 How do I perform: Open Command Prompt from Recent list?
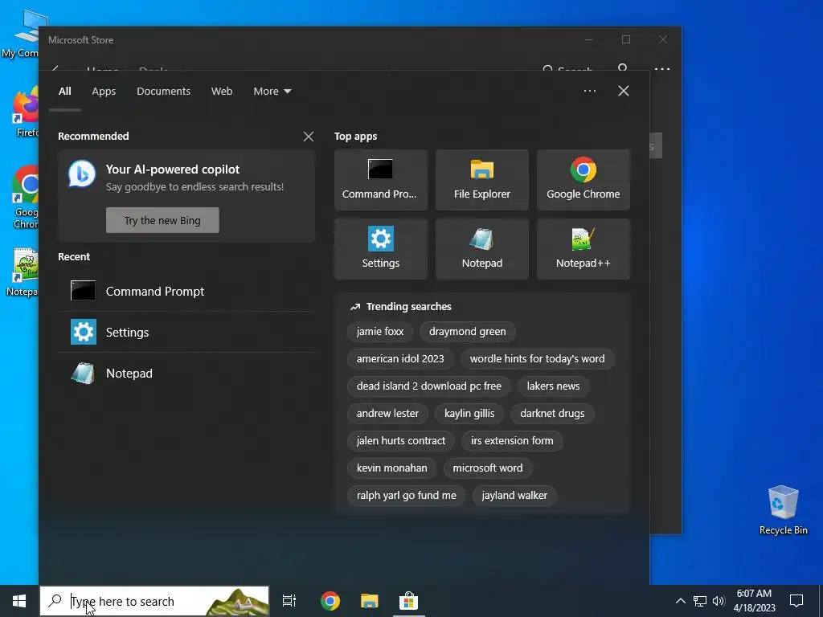[186, 291]
